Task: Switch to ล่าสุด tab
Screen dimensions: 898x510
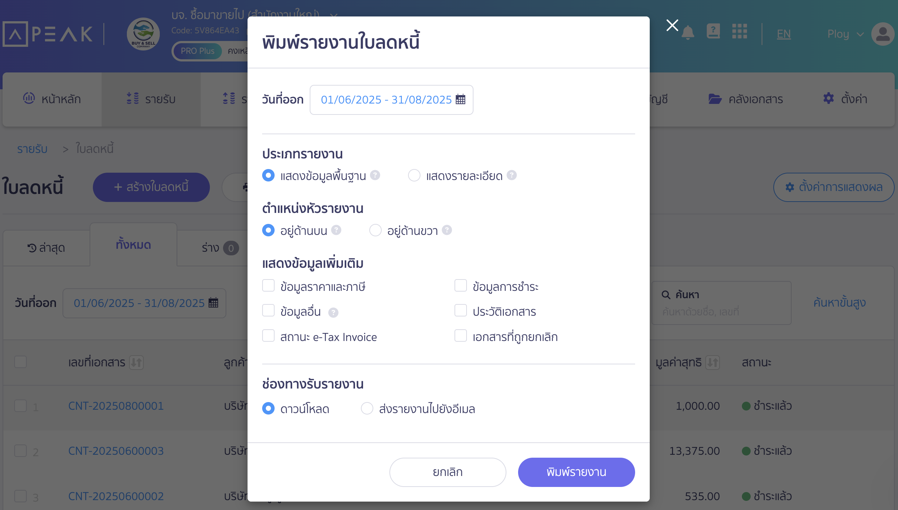Action: 46,248
